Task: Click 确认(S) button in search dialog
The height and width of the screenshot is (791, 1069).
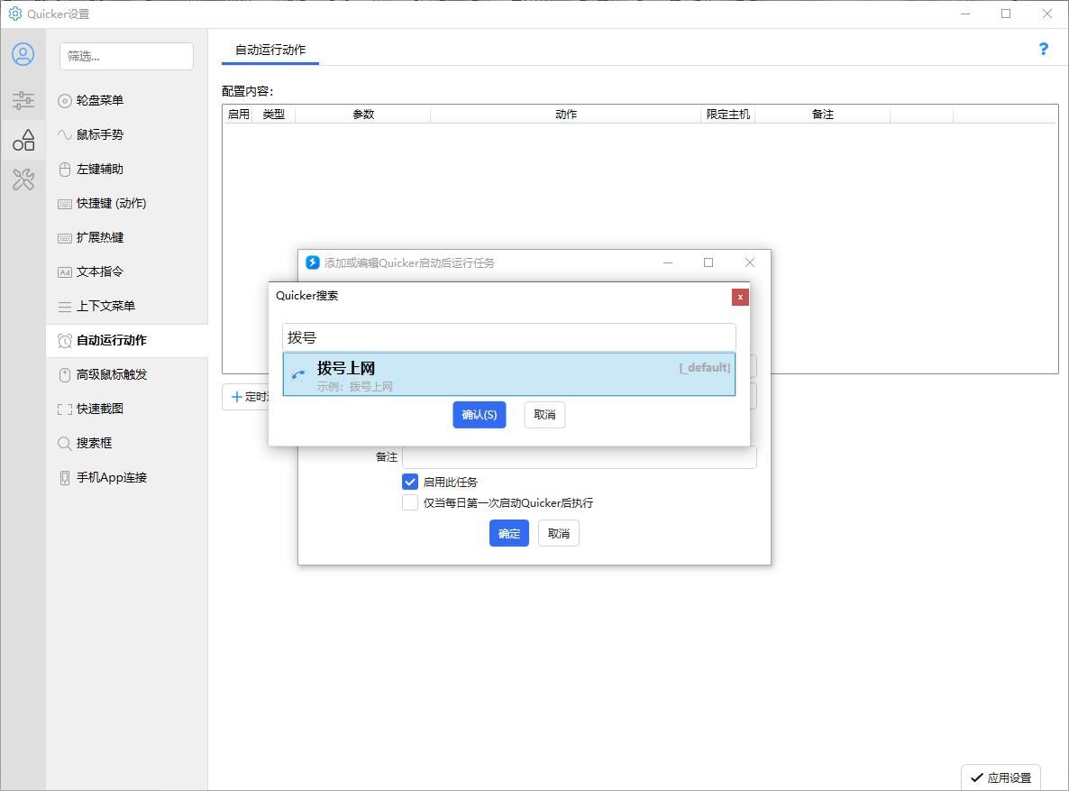Action: pos(479,415)
